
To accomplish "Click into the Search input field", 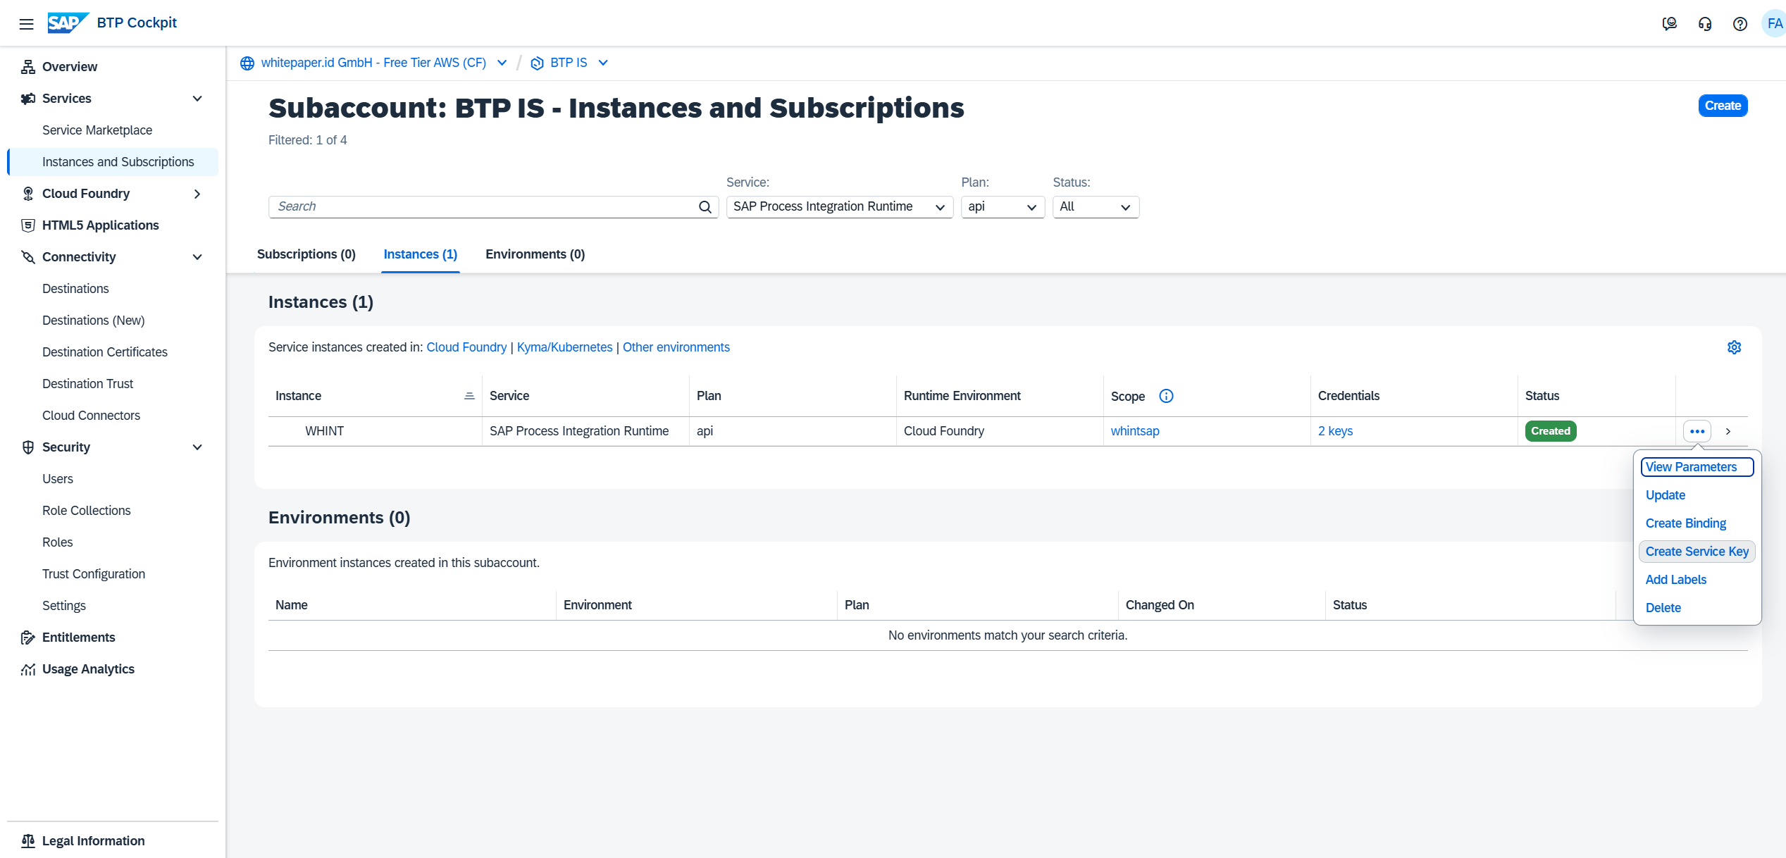I will 483,207.
